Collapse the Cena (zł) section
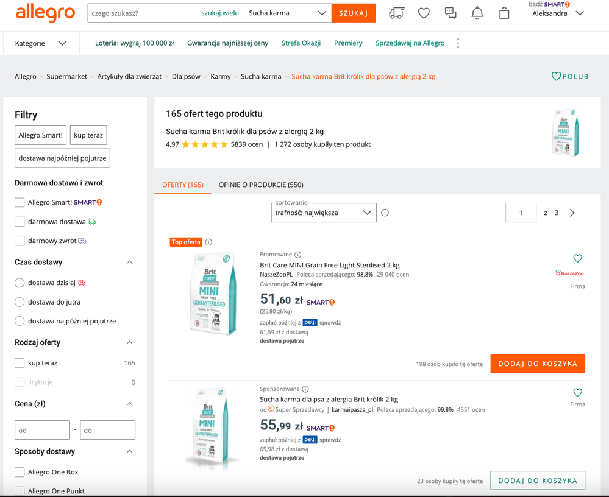 pos(130,404)
